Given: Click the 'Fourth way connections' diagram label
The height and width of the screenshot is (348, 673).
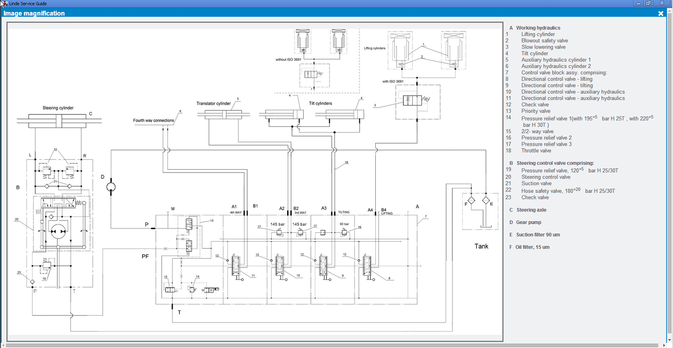Looking at the screenshot, I should tap(154, 120).
